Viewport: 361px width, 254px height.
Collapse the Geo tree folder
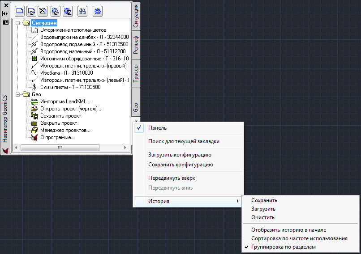17,94
